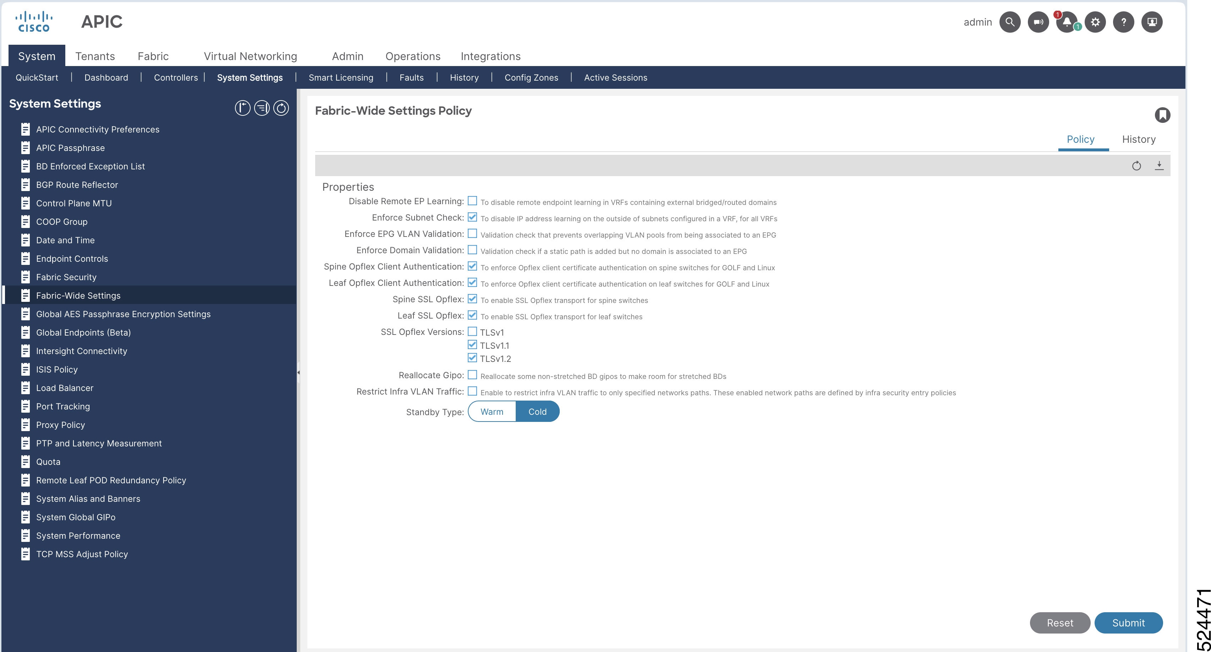Click the Reset button
The image size is (1211, 652).
point(1060,623)
